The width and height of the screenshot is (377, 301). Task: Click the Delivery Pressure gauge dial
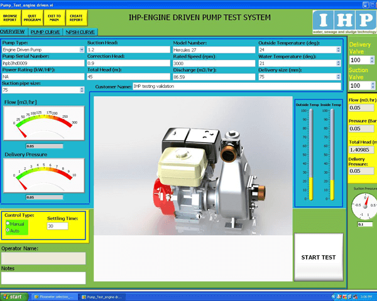coord(43,174)
